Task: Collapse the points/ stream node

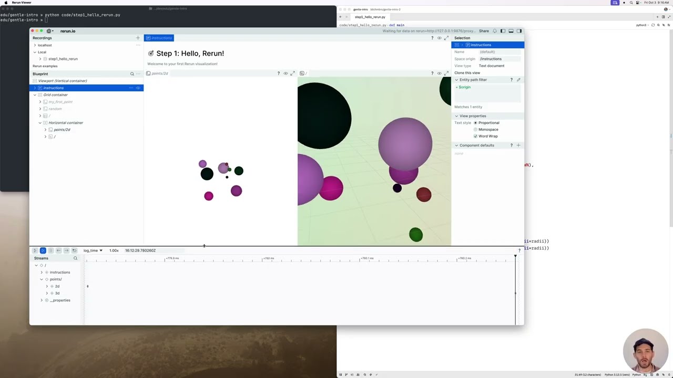Action: tap(42, 279)
